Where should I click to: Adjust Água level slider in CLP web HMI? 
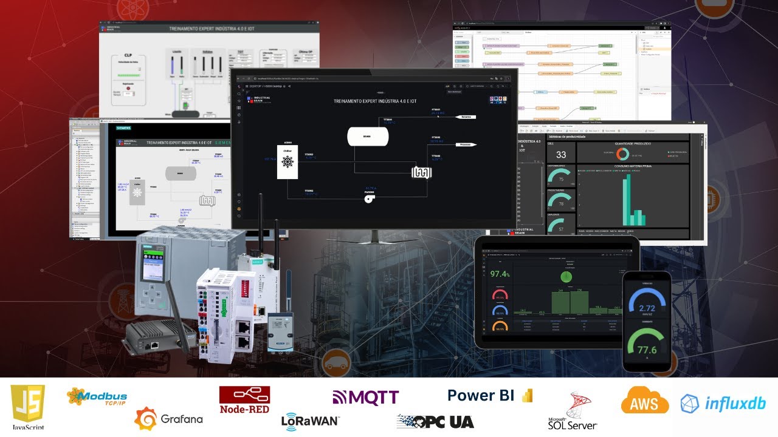tap(173, 66)
